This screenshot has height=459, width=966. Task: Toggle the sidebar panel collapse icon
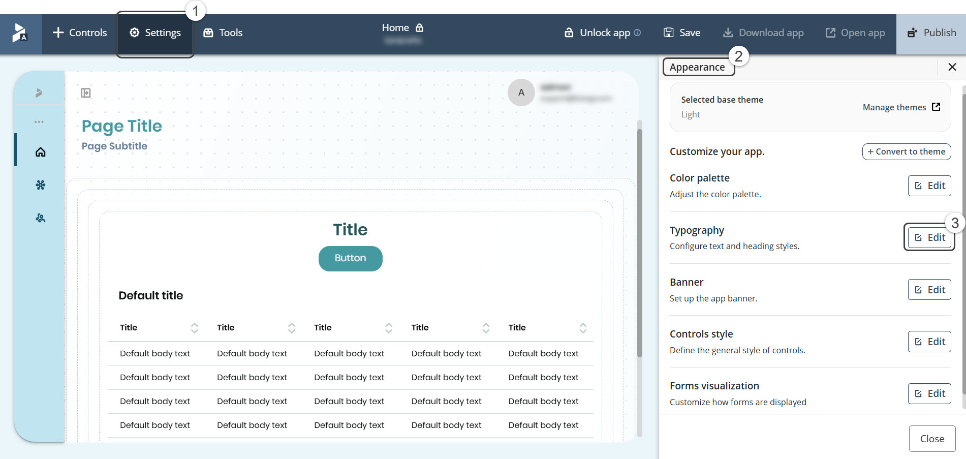click(86, 93)
